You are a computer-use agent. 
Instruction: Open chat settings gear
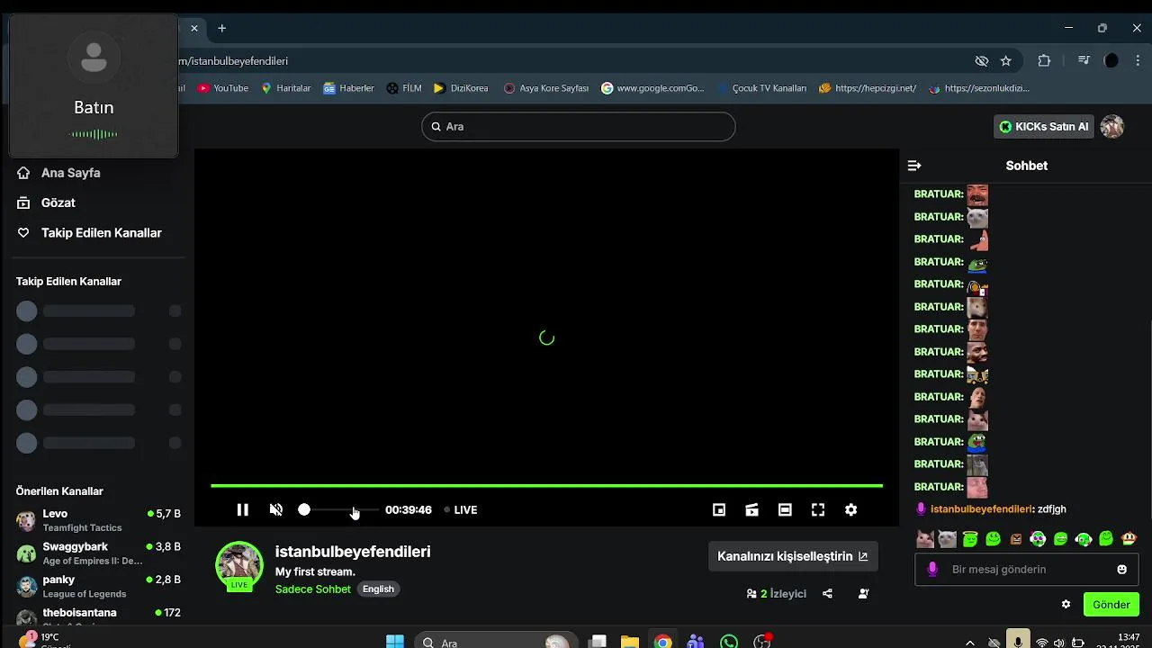click(x=1066, y=605)
